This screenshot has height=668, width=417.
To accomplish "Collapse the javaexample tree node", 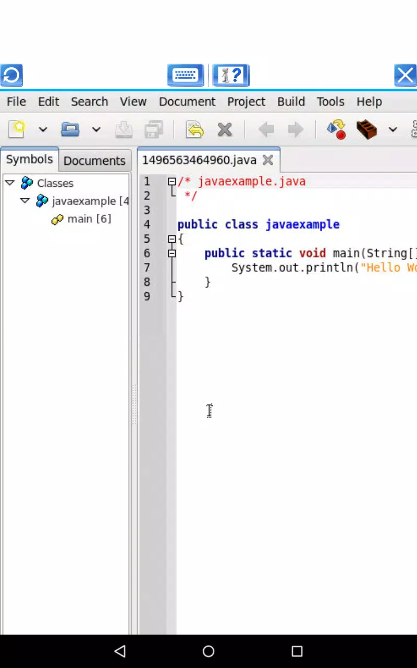I will [x=24, y=200].
